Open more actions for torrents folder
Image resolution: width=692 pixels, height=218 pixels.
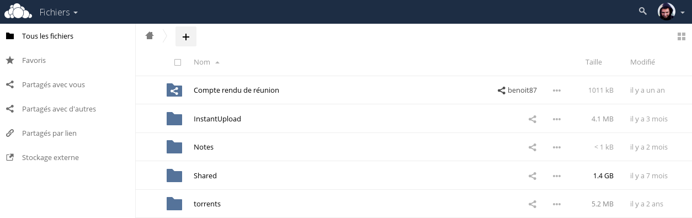[557, 204]
